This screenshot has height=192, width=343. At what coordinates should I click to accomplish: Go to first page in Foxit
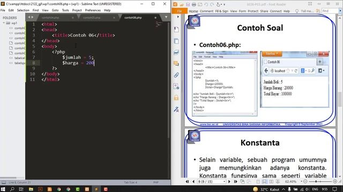point(187,181)
